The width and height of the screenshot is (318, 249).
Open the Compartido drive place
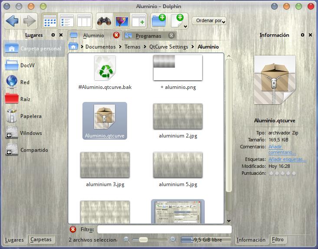(34, 150)
